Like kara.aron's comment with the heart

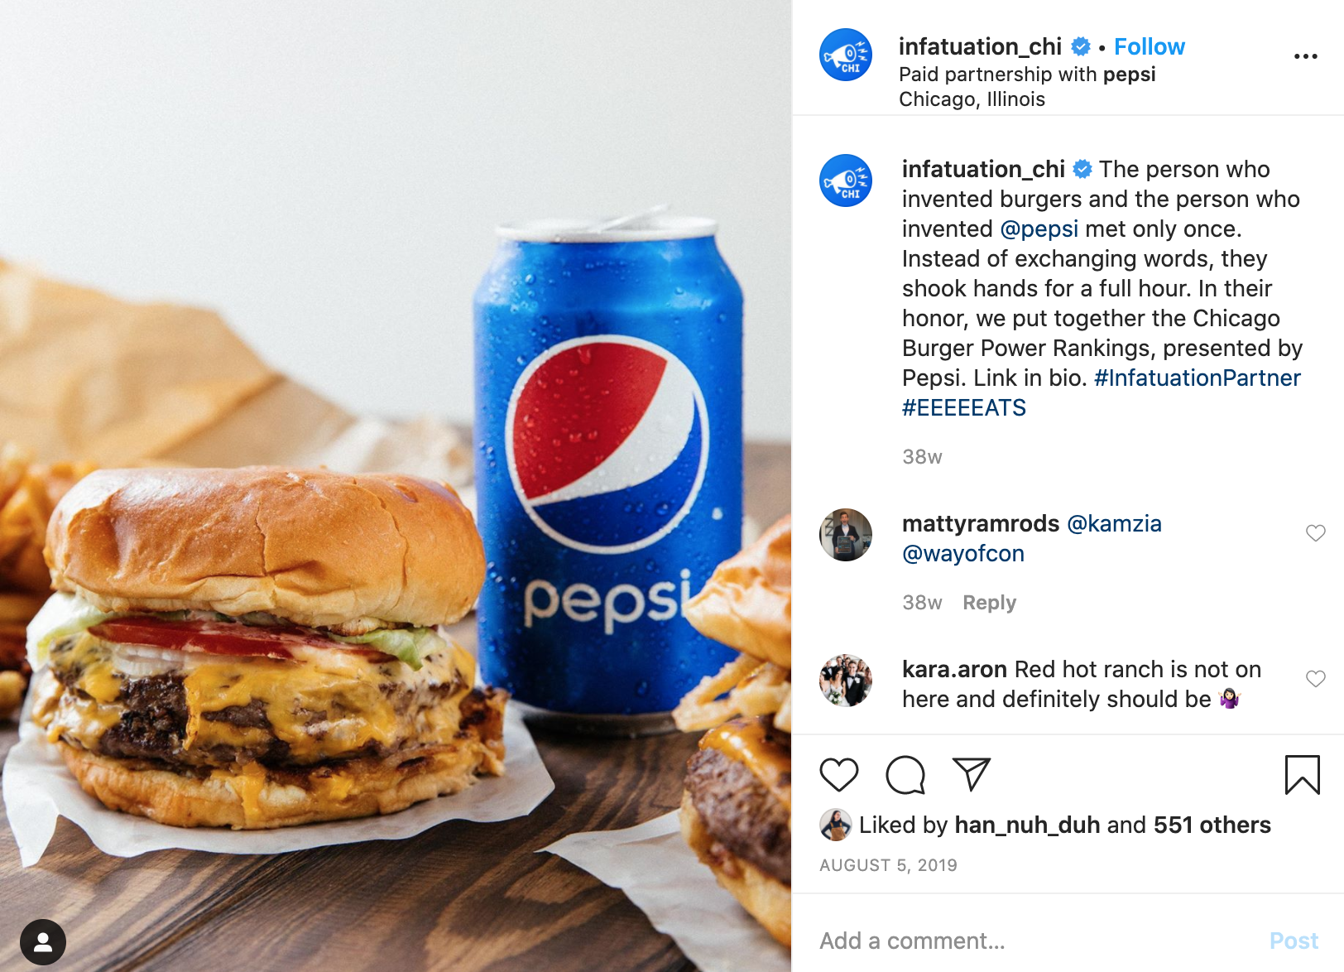[1316, 679]
